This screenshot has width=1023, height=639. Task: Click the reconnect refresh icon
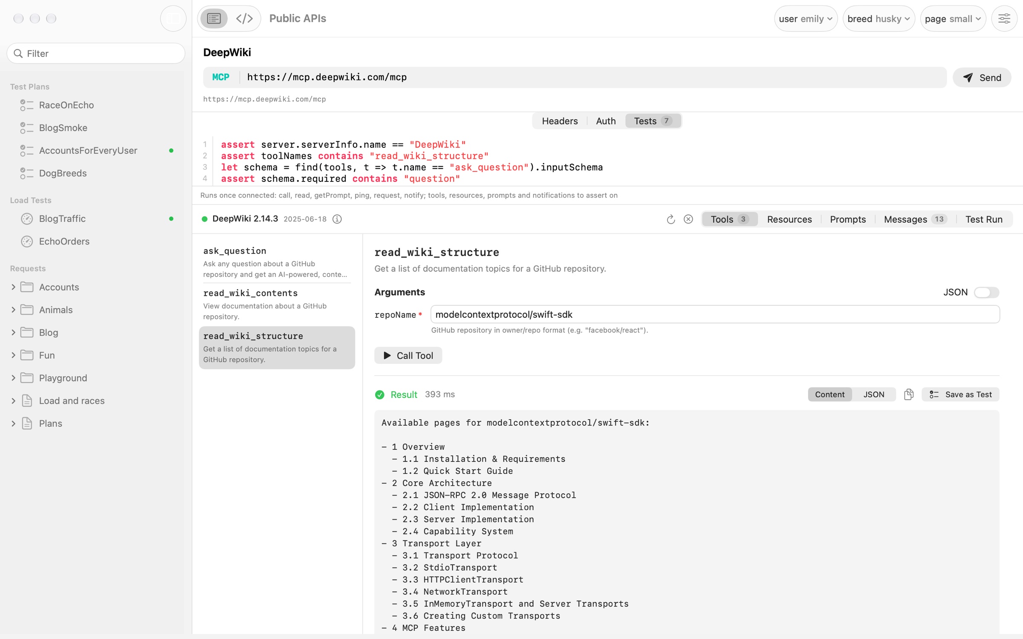pyautogui.click(x=671, y=219)
